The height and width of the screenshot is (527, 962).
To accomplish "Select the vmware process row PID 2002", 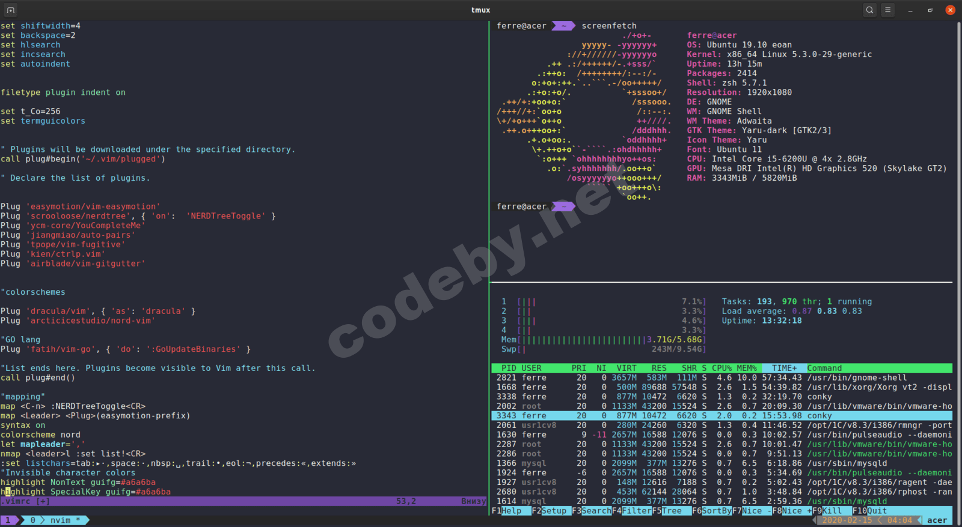I will click(722, 406).
